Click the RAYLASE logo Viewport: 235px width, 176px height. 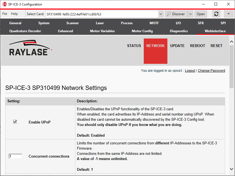click(31, 48)
